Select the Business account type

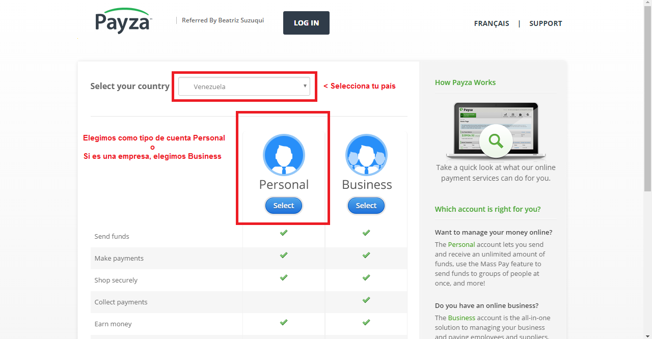pyautogui.click(x=366, y=205)
